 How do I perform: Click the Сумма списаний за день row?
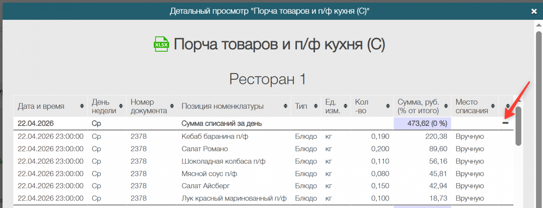(x=263, y=123)
